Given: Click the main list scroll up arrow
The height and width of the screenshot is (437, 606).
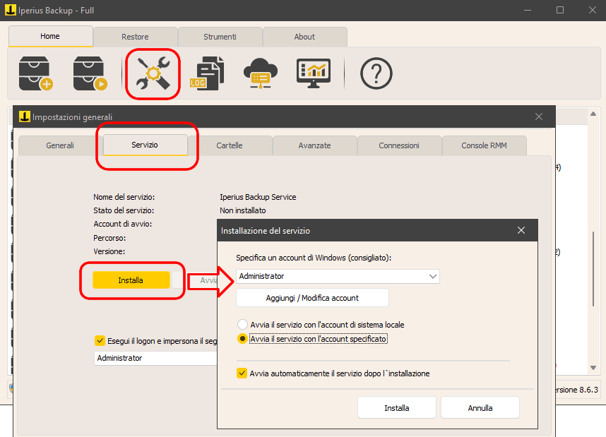Looking at the screenshot, I should pyautogui.click(x=593, y=114).
